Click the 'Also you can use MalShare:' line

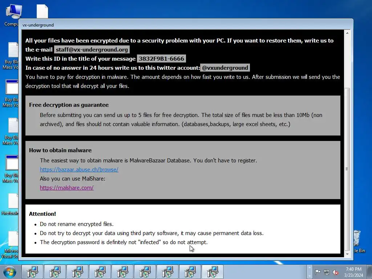point(72,179)
